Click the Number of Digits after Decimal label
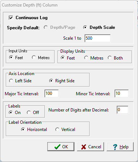 point(78,110)
